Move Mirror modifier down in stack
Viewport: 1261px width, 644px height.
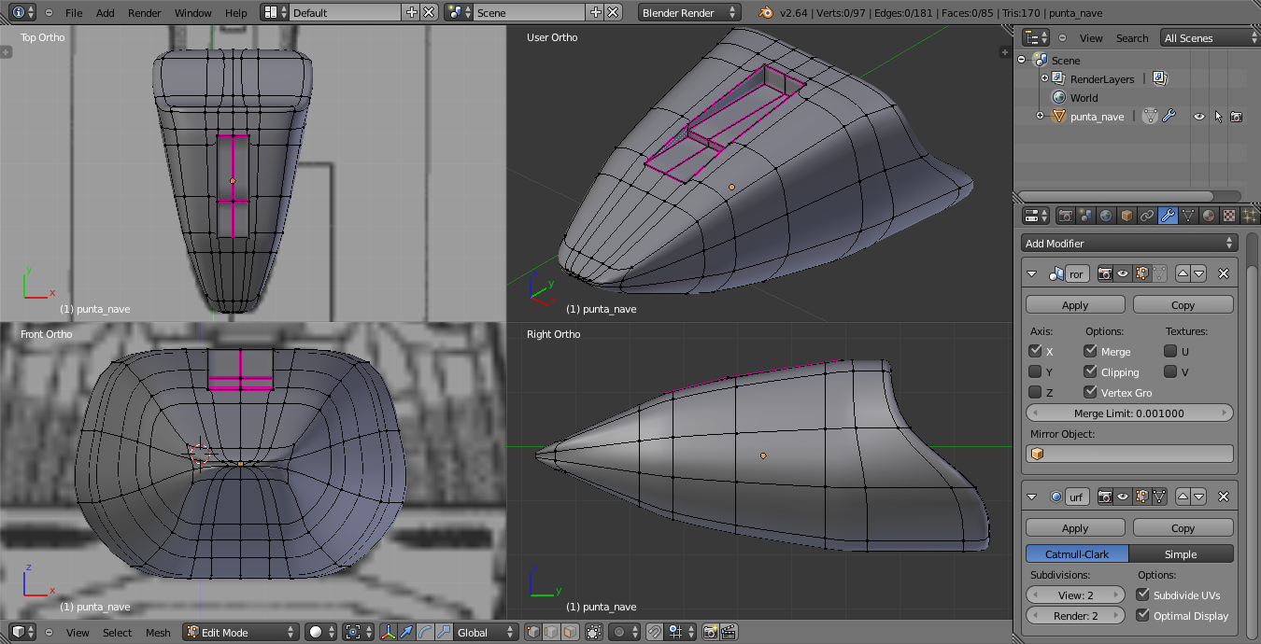click(1199, 273)
